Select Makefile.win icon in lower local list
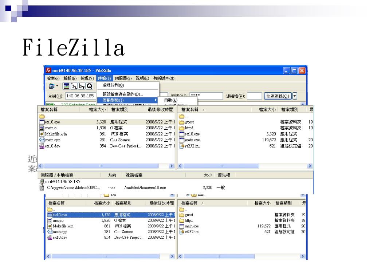The height and width of the screenshot is (279, 373). click(50, 226)
